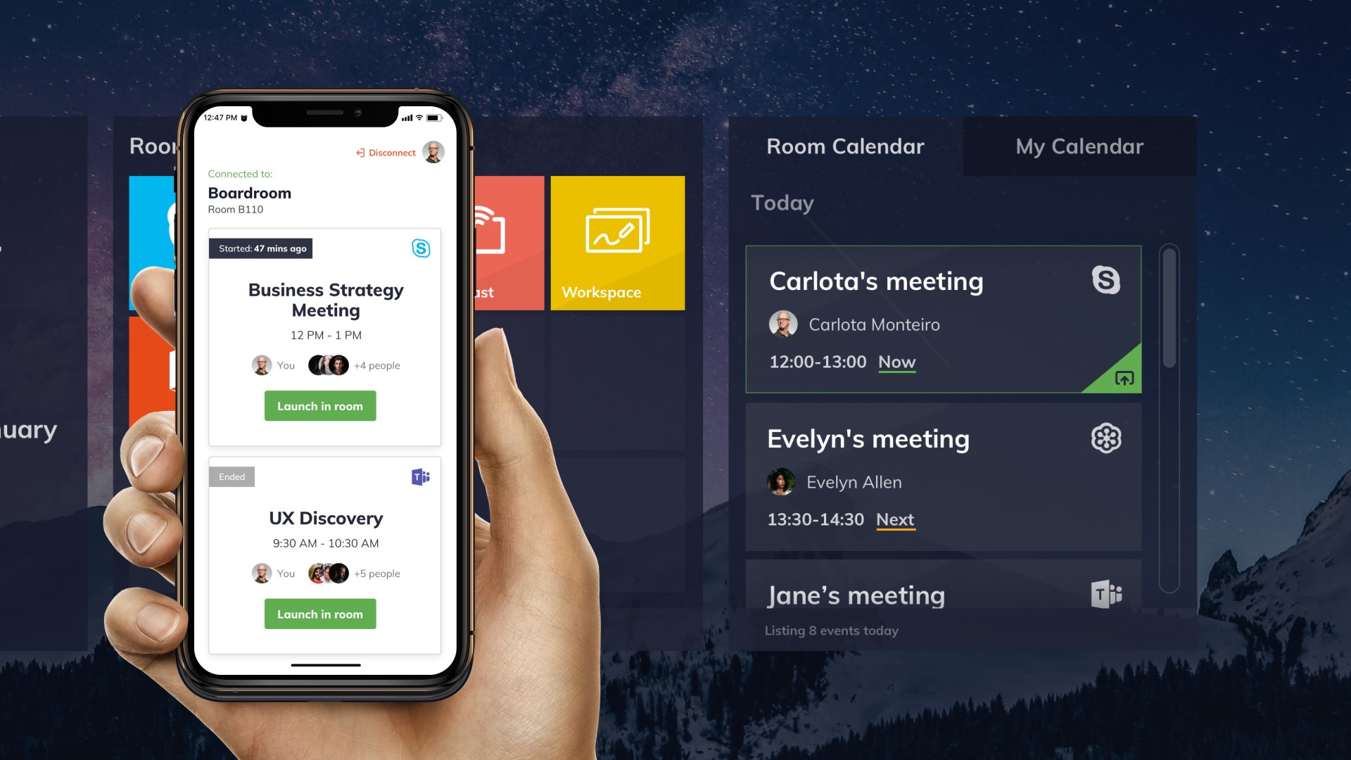This screenshot has height=760, width=1351.
Task: Click the Skype icon on Business Strategy Meeting
Action: [420, 248]
